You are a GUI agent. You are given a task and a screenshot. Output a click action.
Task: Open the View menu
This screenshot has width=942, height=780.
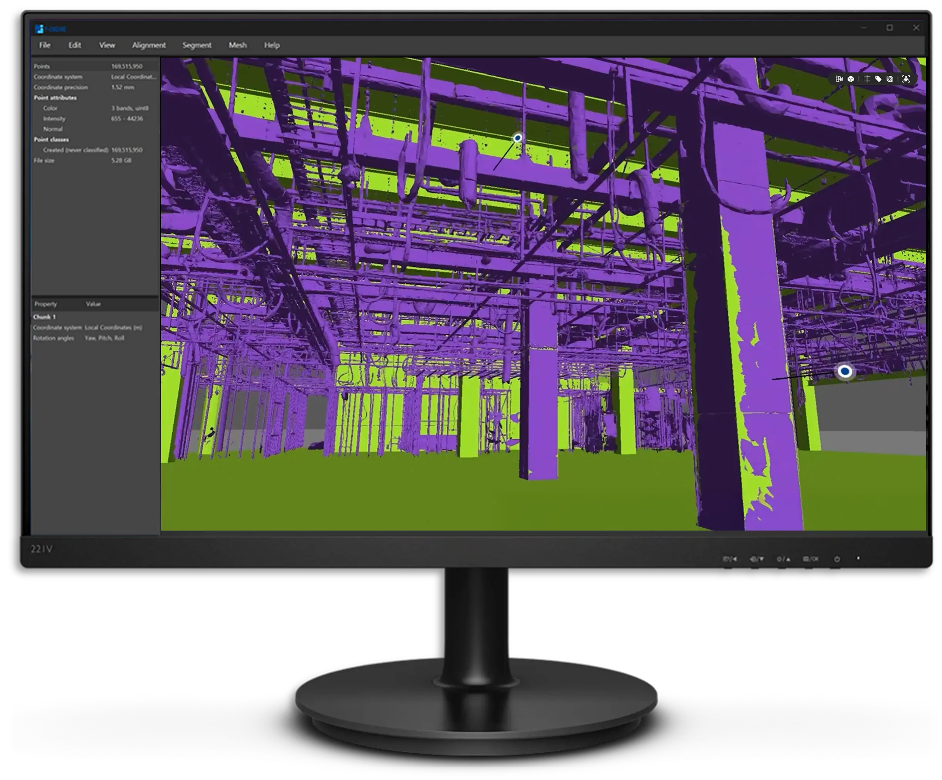click(107, 45)
